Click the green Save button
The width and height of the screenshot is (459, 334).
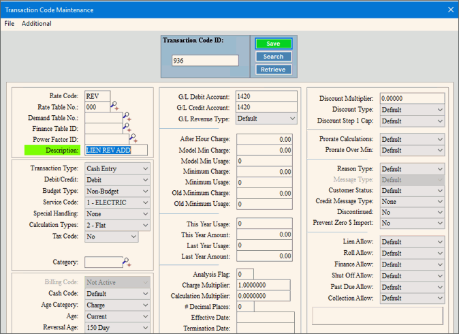point(273,44)
